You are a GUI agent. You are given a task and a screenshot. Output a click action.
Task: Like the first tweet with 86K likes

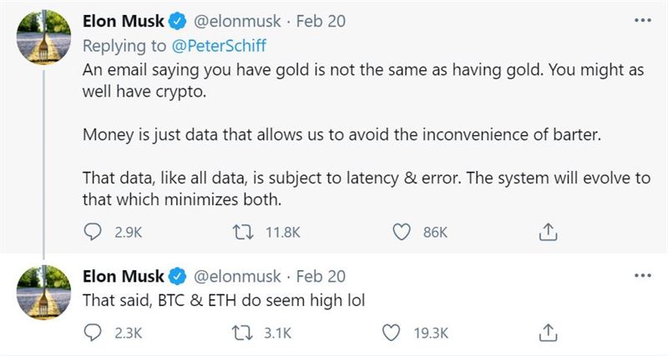(x=402, y=233)
